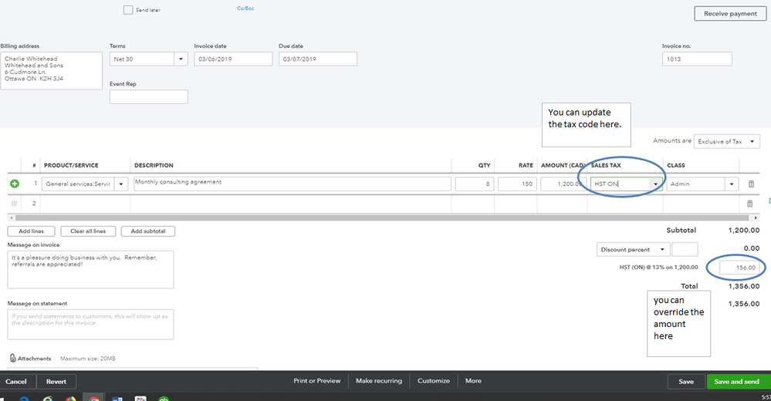This screenshot has width=771, height=401.
Task: Click the Attachments paperclip icon
Action: click(x=13, y=359)
